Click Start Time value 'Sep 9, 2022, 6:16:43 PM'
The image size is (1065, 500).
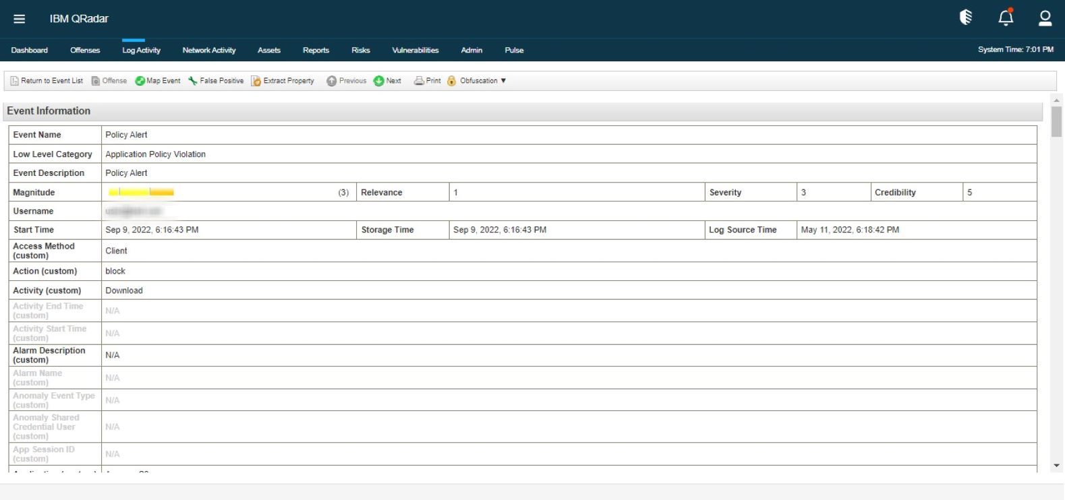click(152, 230)
